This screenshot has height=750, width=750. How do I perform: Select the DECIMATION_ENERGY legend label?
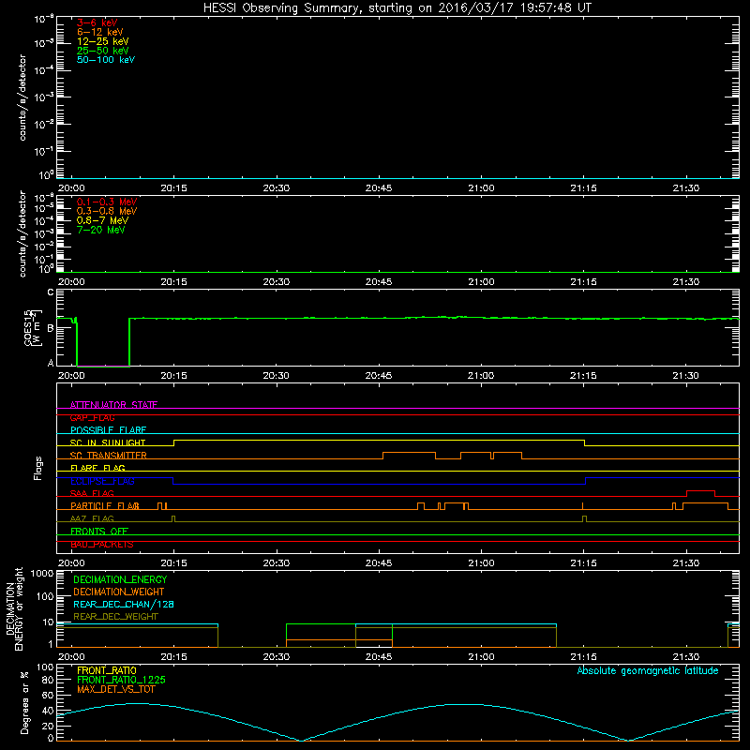[x=120, y=579]
